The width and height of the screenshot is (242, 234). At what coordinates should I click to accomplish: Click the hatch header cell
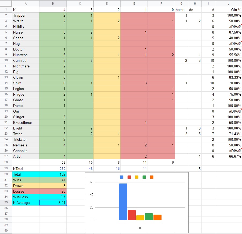181,10
